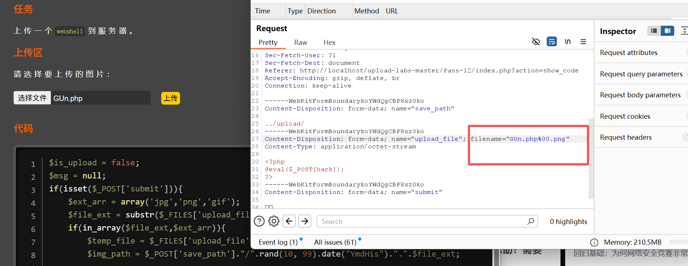
Task: Switch to the Raw tab
Action: [301, 42]
